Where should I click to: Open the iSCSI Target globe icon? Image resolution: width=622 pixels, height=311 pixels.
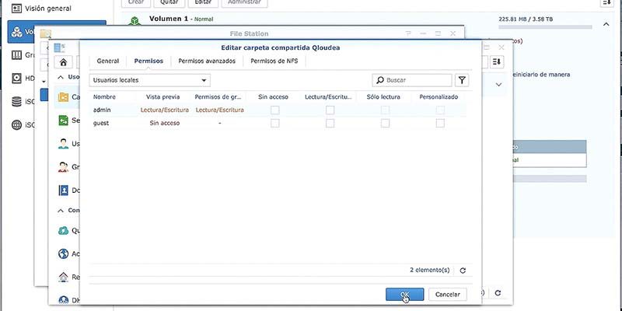[x=16, y=125]
